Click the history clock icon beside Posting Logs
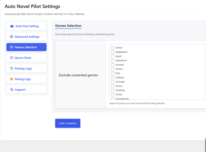 [x=12, y=68]
